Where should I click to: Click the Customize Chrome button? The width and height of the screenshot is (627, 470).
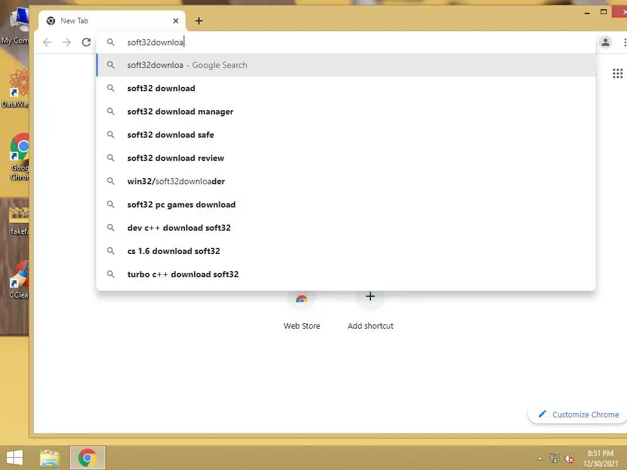coord(579,414)
